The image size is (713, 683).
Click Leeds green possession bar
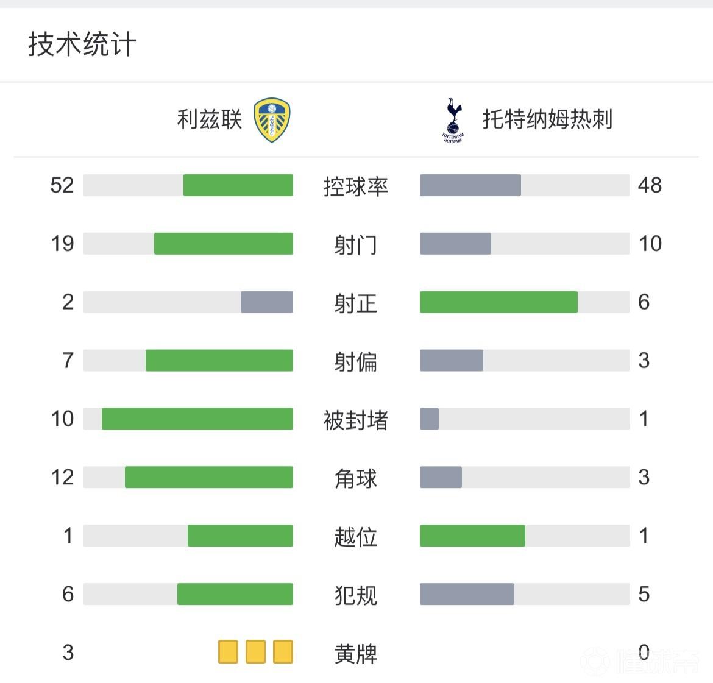tap(238, 185)
